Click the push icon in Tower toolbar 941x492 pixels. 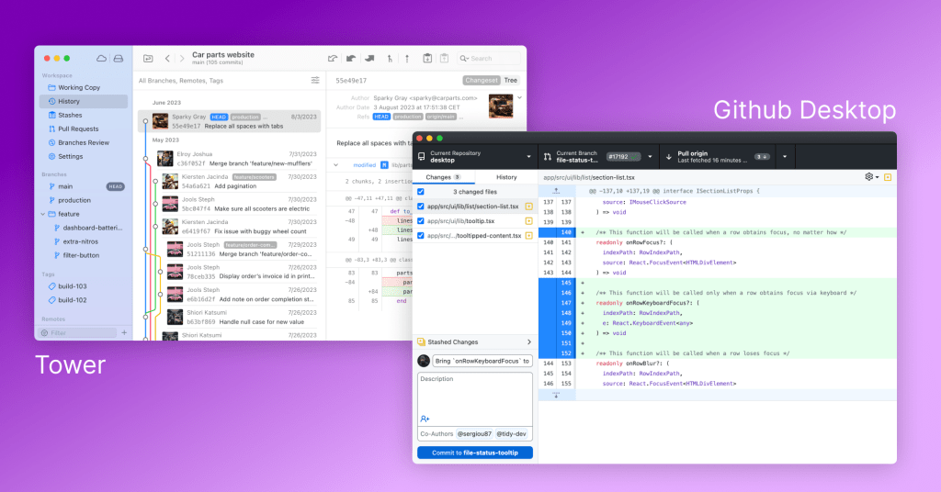pyautogui.click(x=369, y=58)
